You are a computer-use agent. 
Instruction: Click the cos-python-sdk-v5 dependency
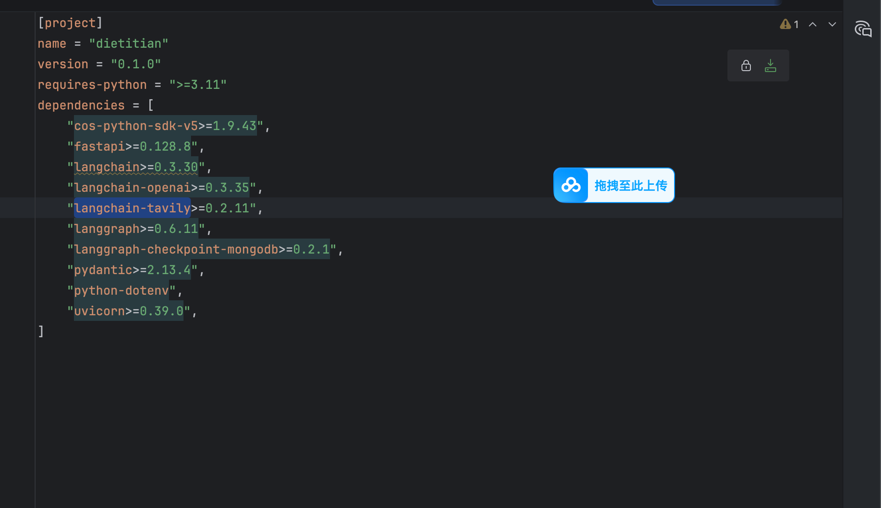coord(165,126)
